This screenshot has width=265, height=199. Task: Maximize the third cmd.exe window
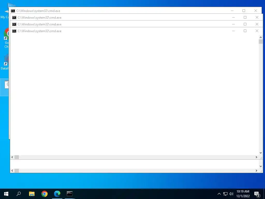(x=245, y=24)
